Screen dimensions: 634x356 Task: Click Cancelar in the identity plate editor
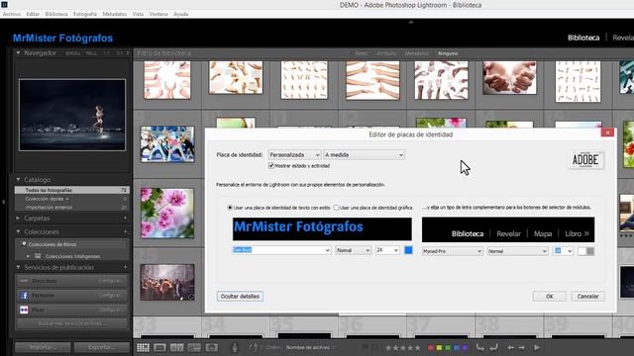coord(587,297)
